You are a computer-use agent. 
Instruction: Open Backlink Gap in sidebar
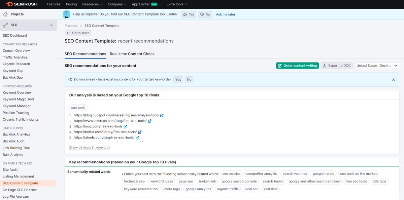tap(13, 77)
